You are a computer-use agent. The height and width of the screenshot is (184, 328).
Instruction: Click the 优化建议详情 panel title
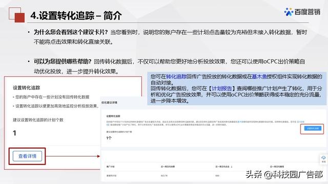(109, 102)
